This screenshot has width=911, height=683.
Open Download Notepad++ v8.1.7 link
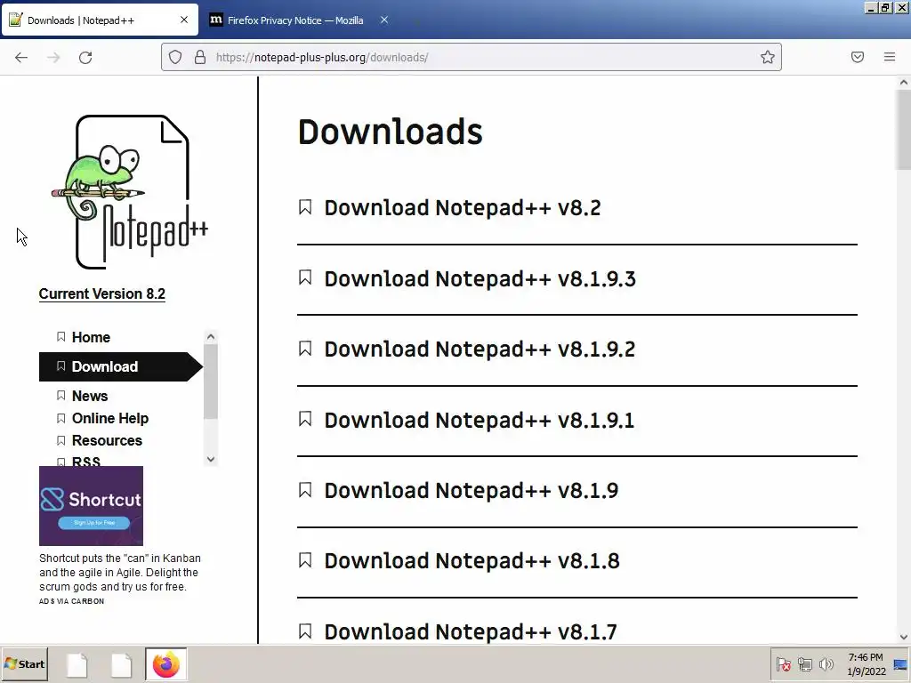tap(471, 632)
